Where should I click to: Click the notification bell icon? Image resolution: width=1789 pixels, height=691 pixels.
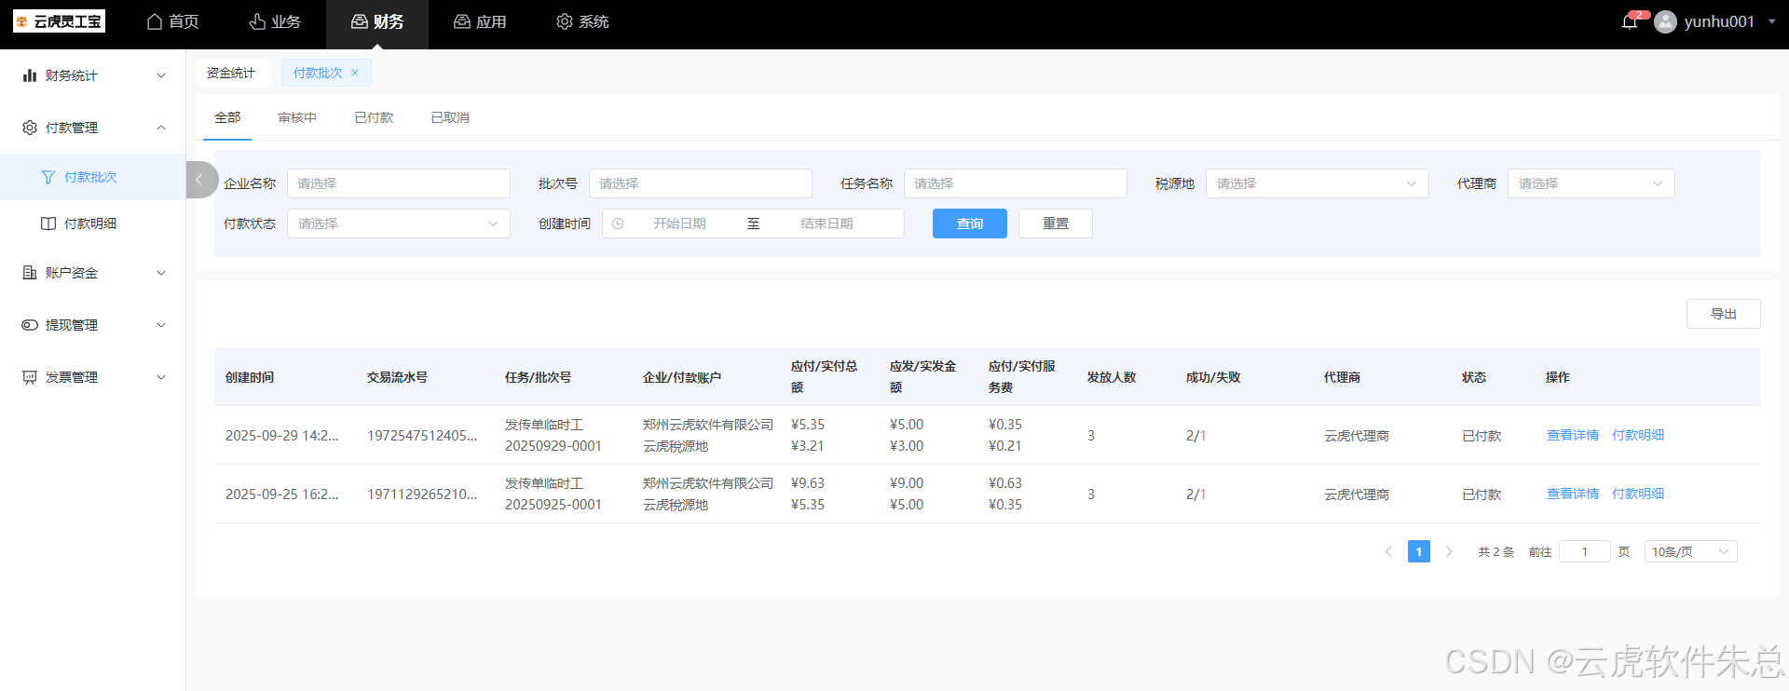[1629, 21]
